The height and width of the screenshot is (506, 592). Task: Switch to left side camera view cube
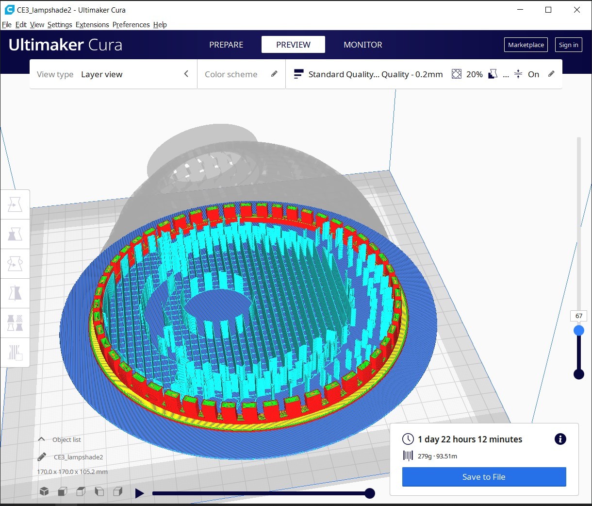click(x=99, y=491)
